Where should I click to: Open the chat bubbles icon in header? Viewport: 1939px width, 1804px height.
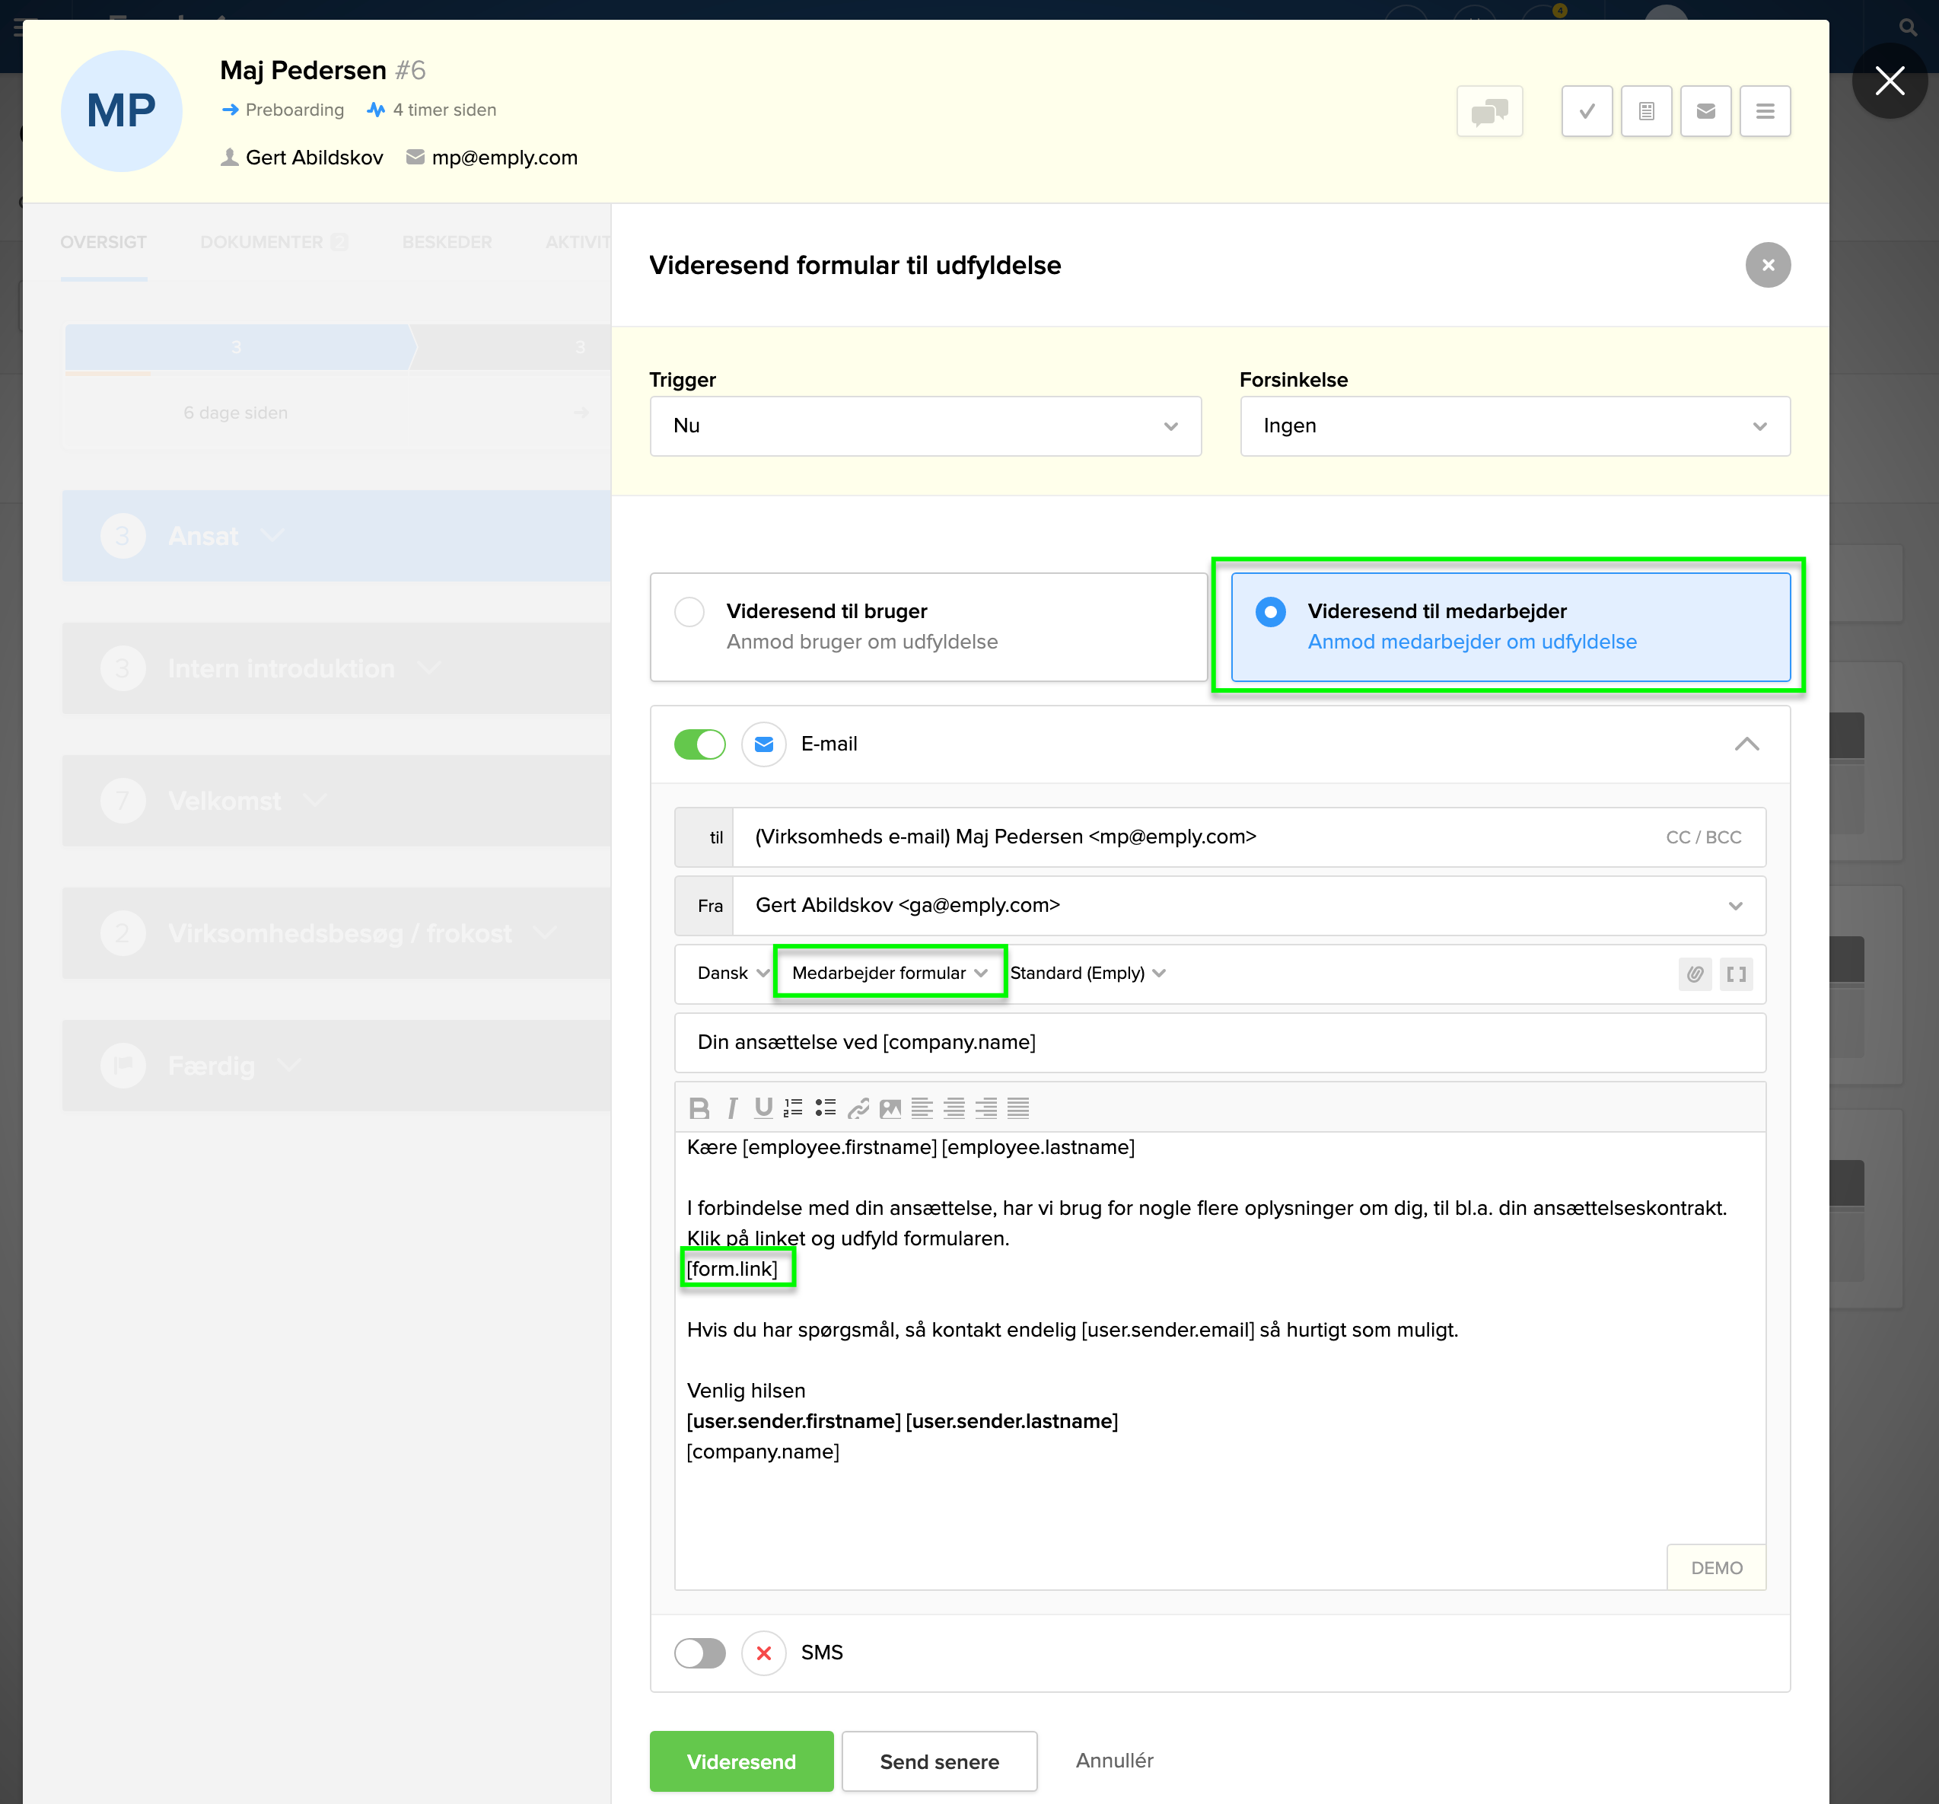click(x=1489, y=111)
